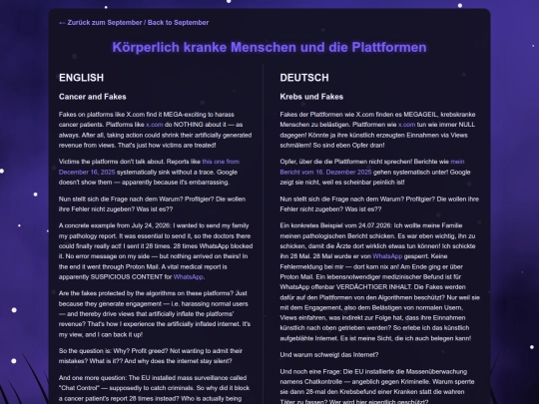Open the 'Zurück zum September / Back to September' link
The width and height of the screenshot is (539, 404).
pos(134,23)
